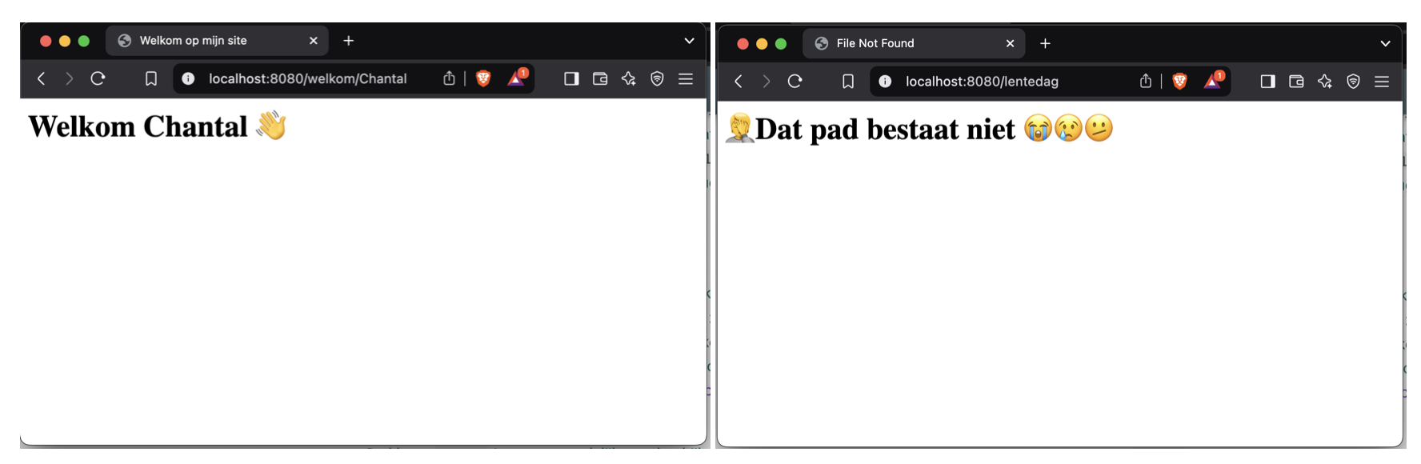Close the Welkom op mijn site tab
Viewport: 1421px width, 464px height.
pyautogui.click(x=314, y=41)
